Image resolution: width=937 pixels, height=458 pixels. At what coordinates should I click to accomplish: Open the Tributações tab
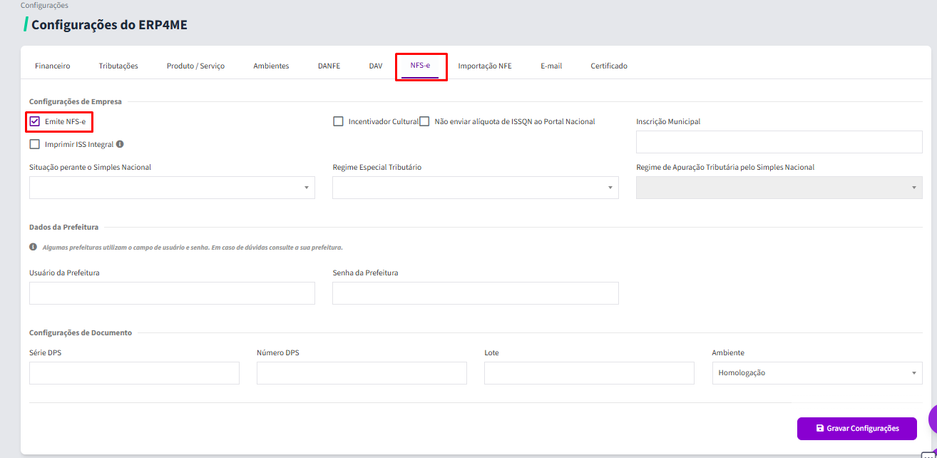coord(118,66)
